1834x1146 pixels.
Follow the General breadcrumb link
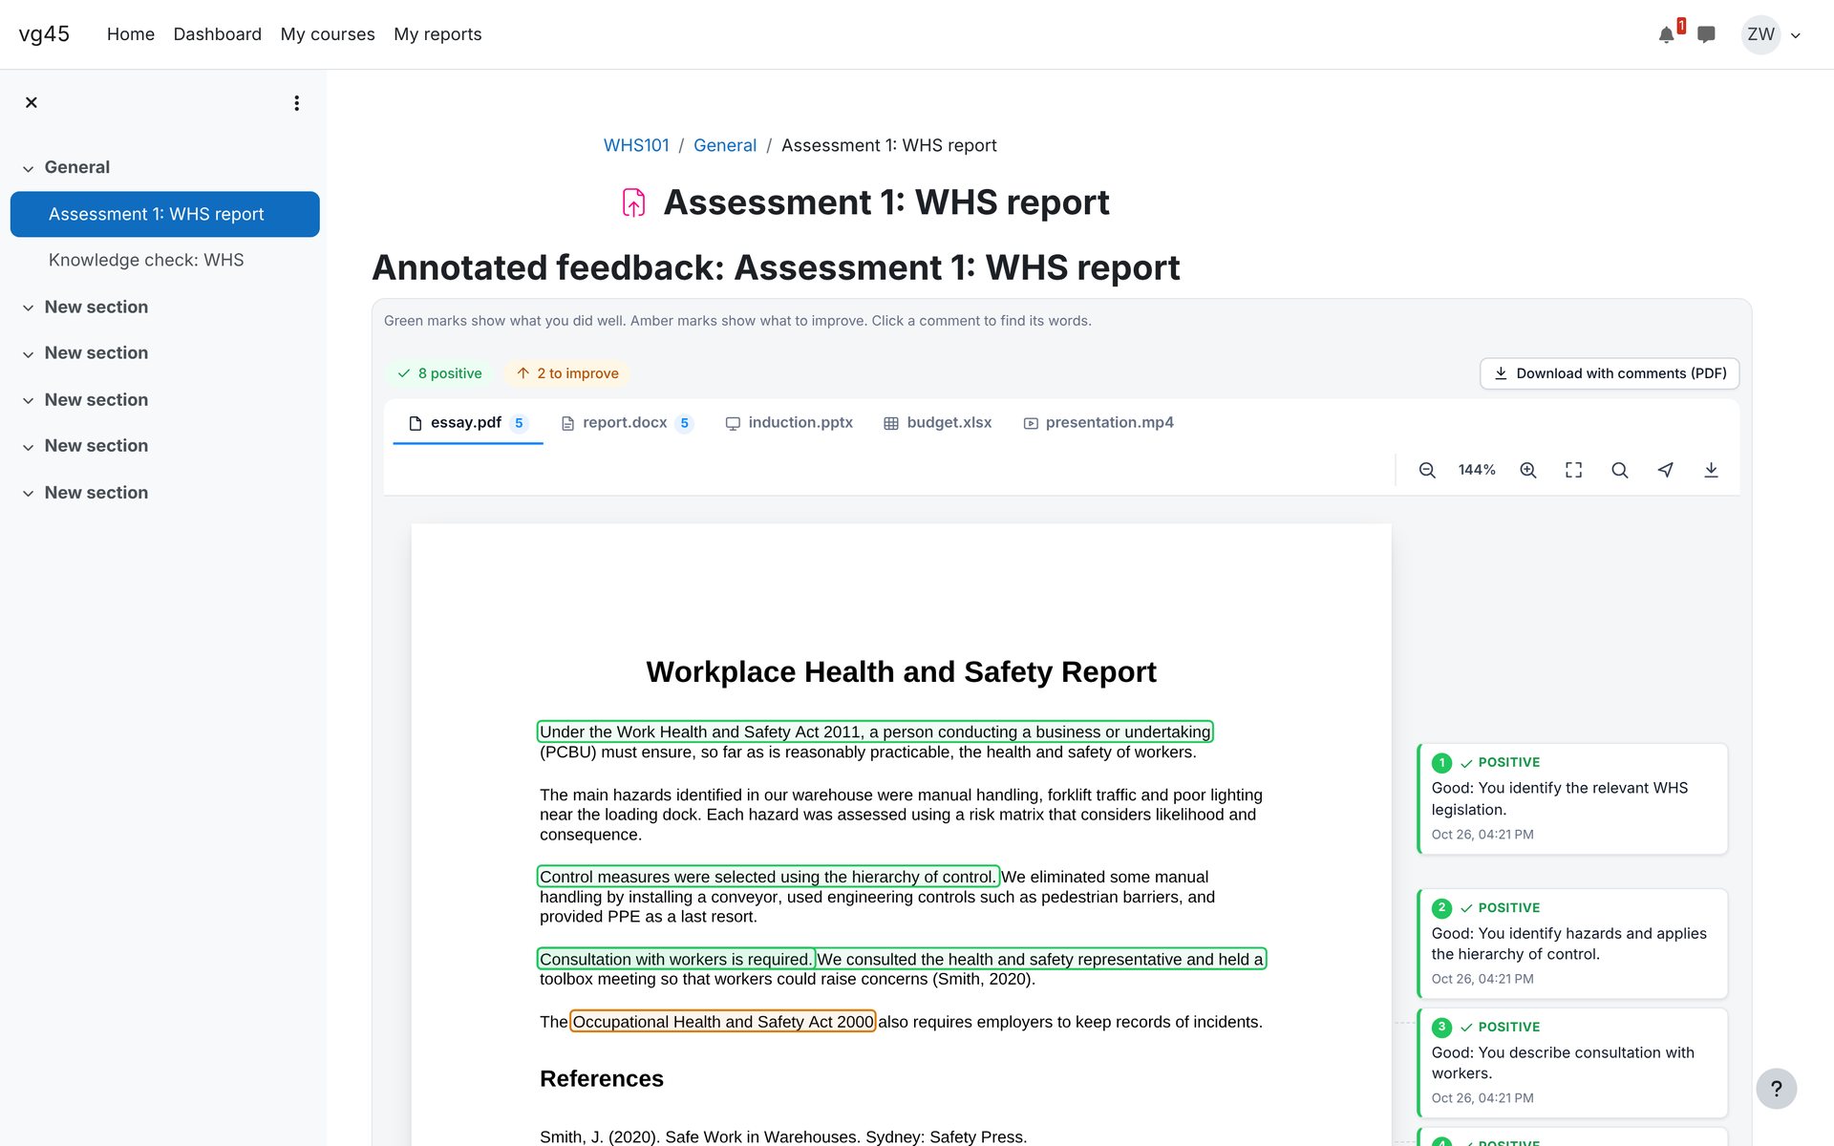click(725, 145)
